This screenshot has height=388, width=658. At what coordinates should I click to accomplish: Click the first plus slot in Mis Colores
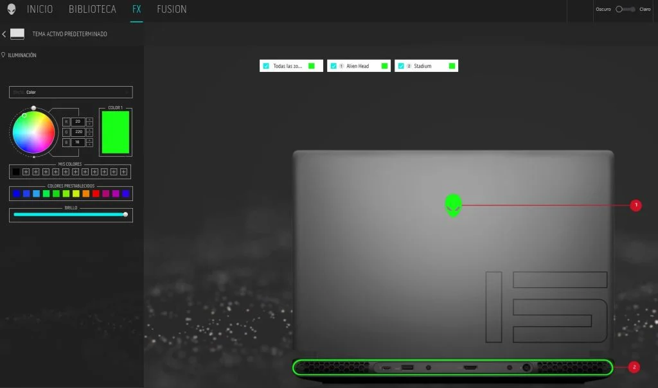tap(26, 172)
